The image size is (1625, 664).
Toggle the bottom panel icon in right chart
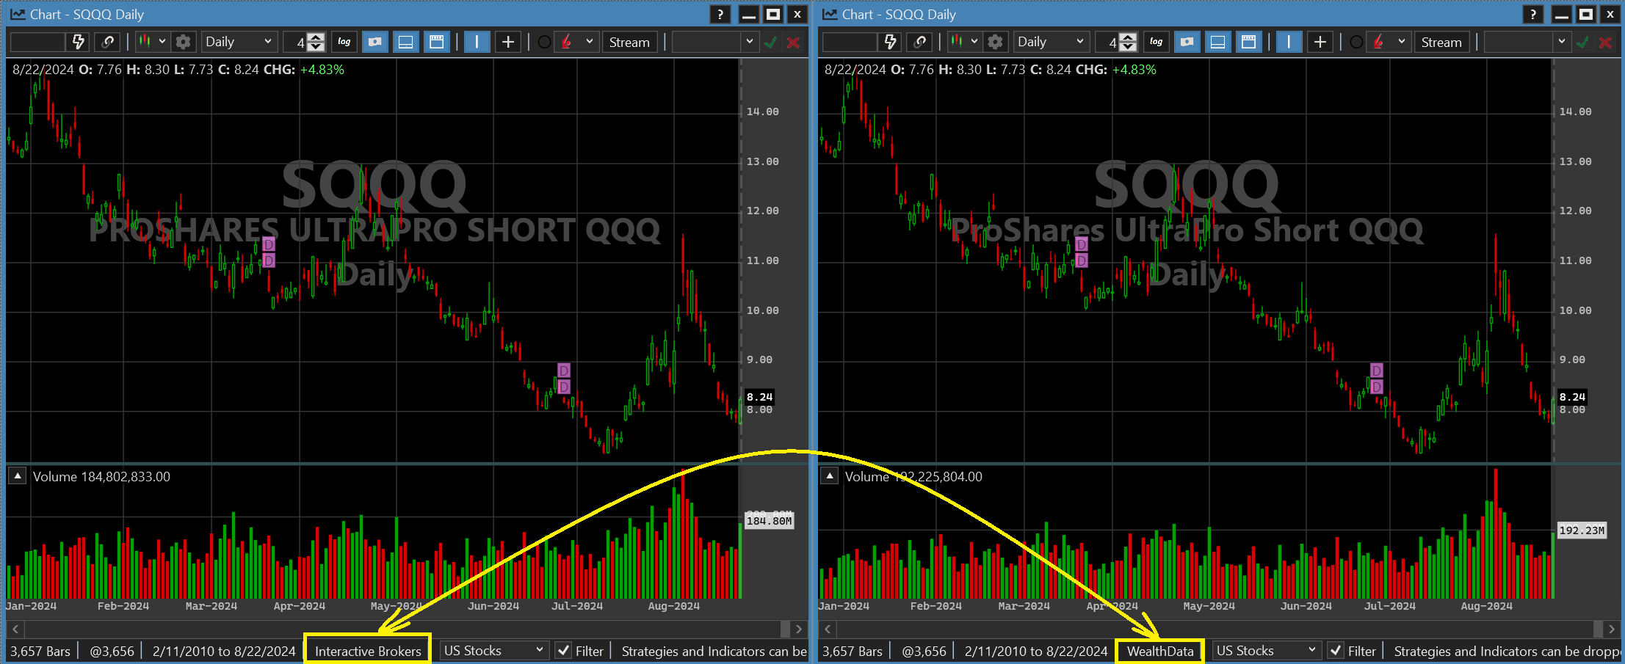point(1217,42)
